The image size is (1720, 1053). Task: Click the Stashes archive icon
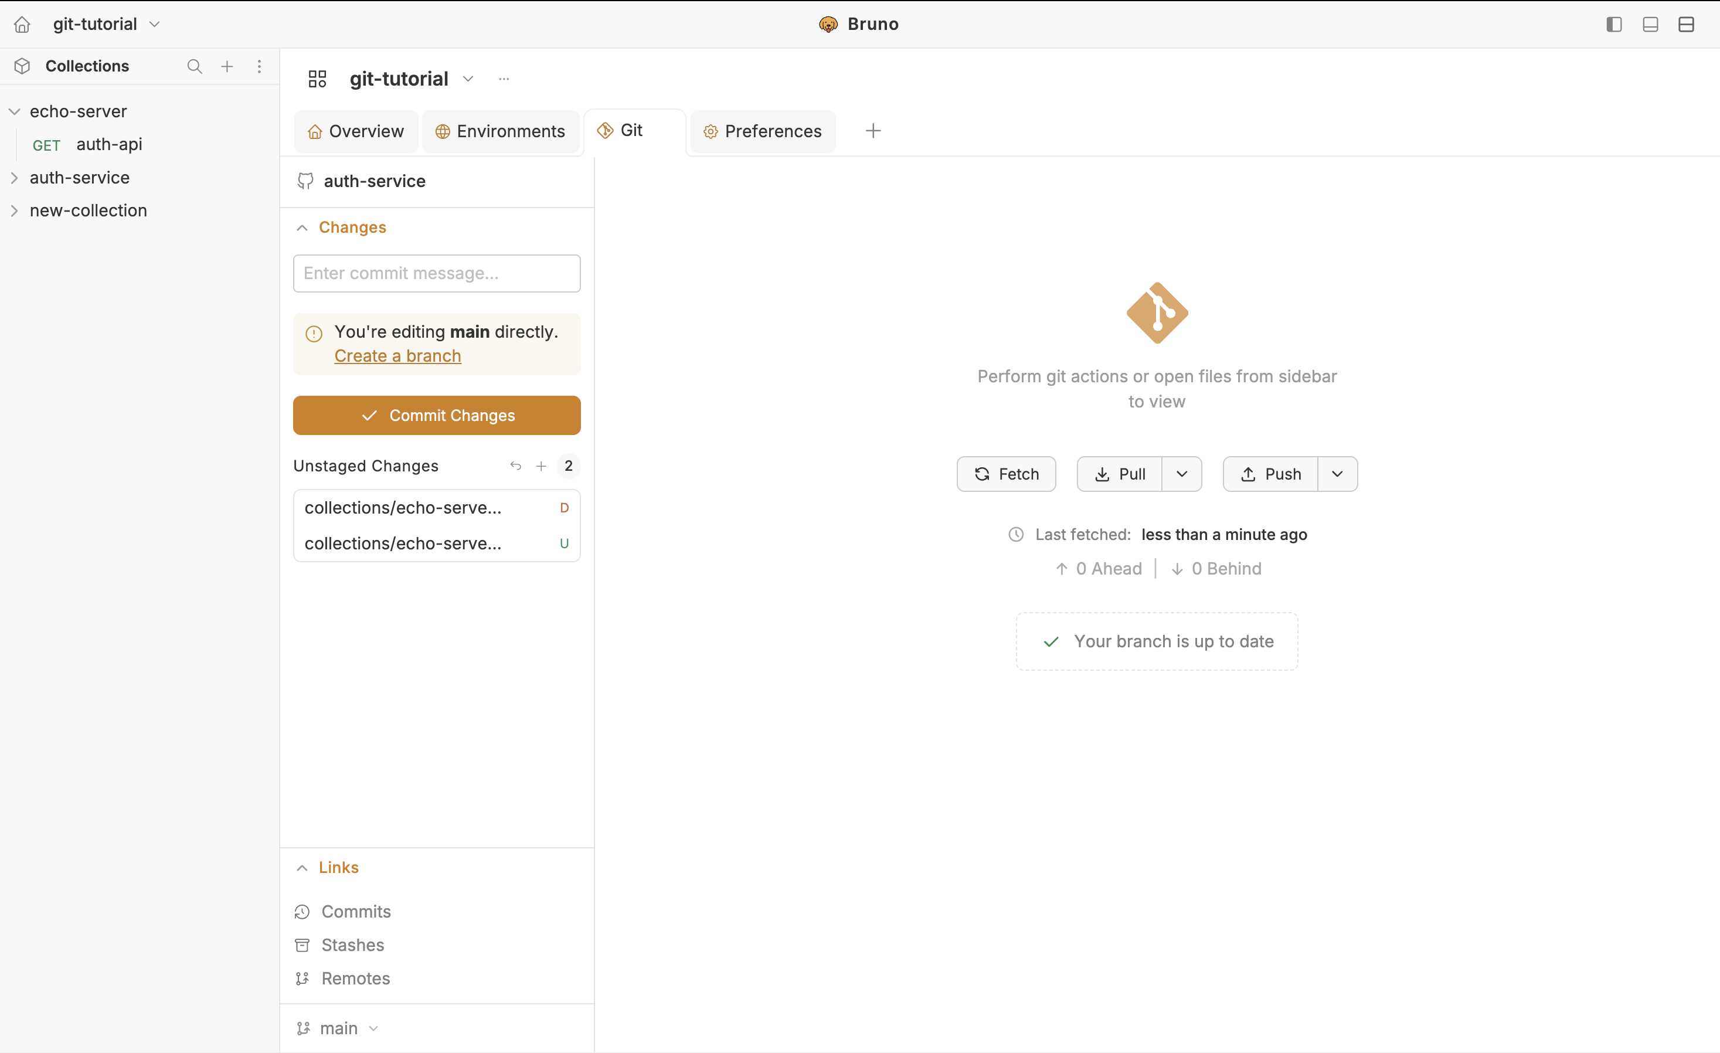coord(302,946)
